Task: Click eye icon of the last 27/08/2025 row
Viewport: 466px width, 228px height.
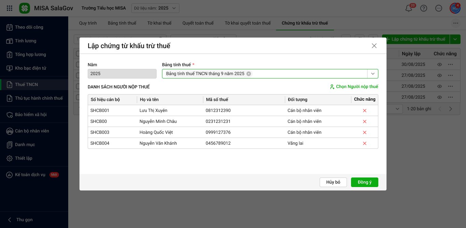Action: 439,97
